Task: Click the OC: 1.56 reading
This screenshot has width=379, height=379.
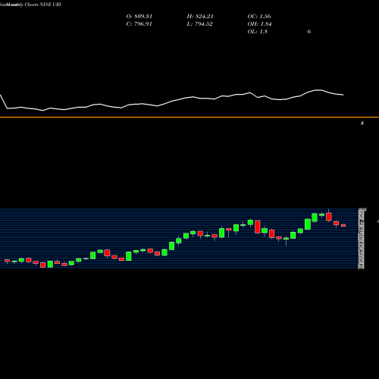Action: coord(259,17)
